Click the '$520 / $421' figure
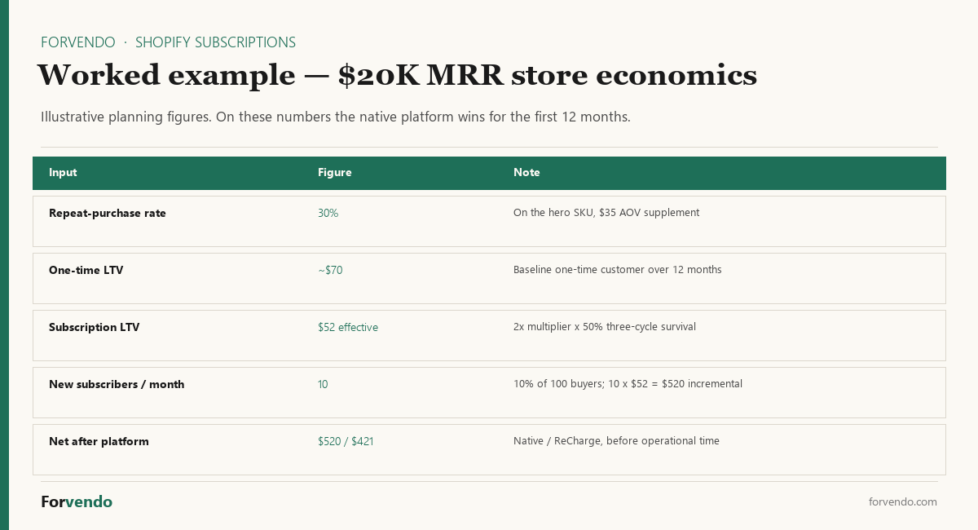 (x=346, y=441)
